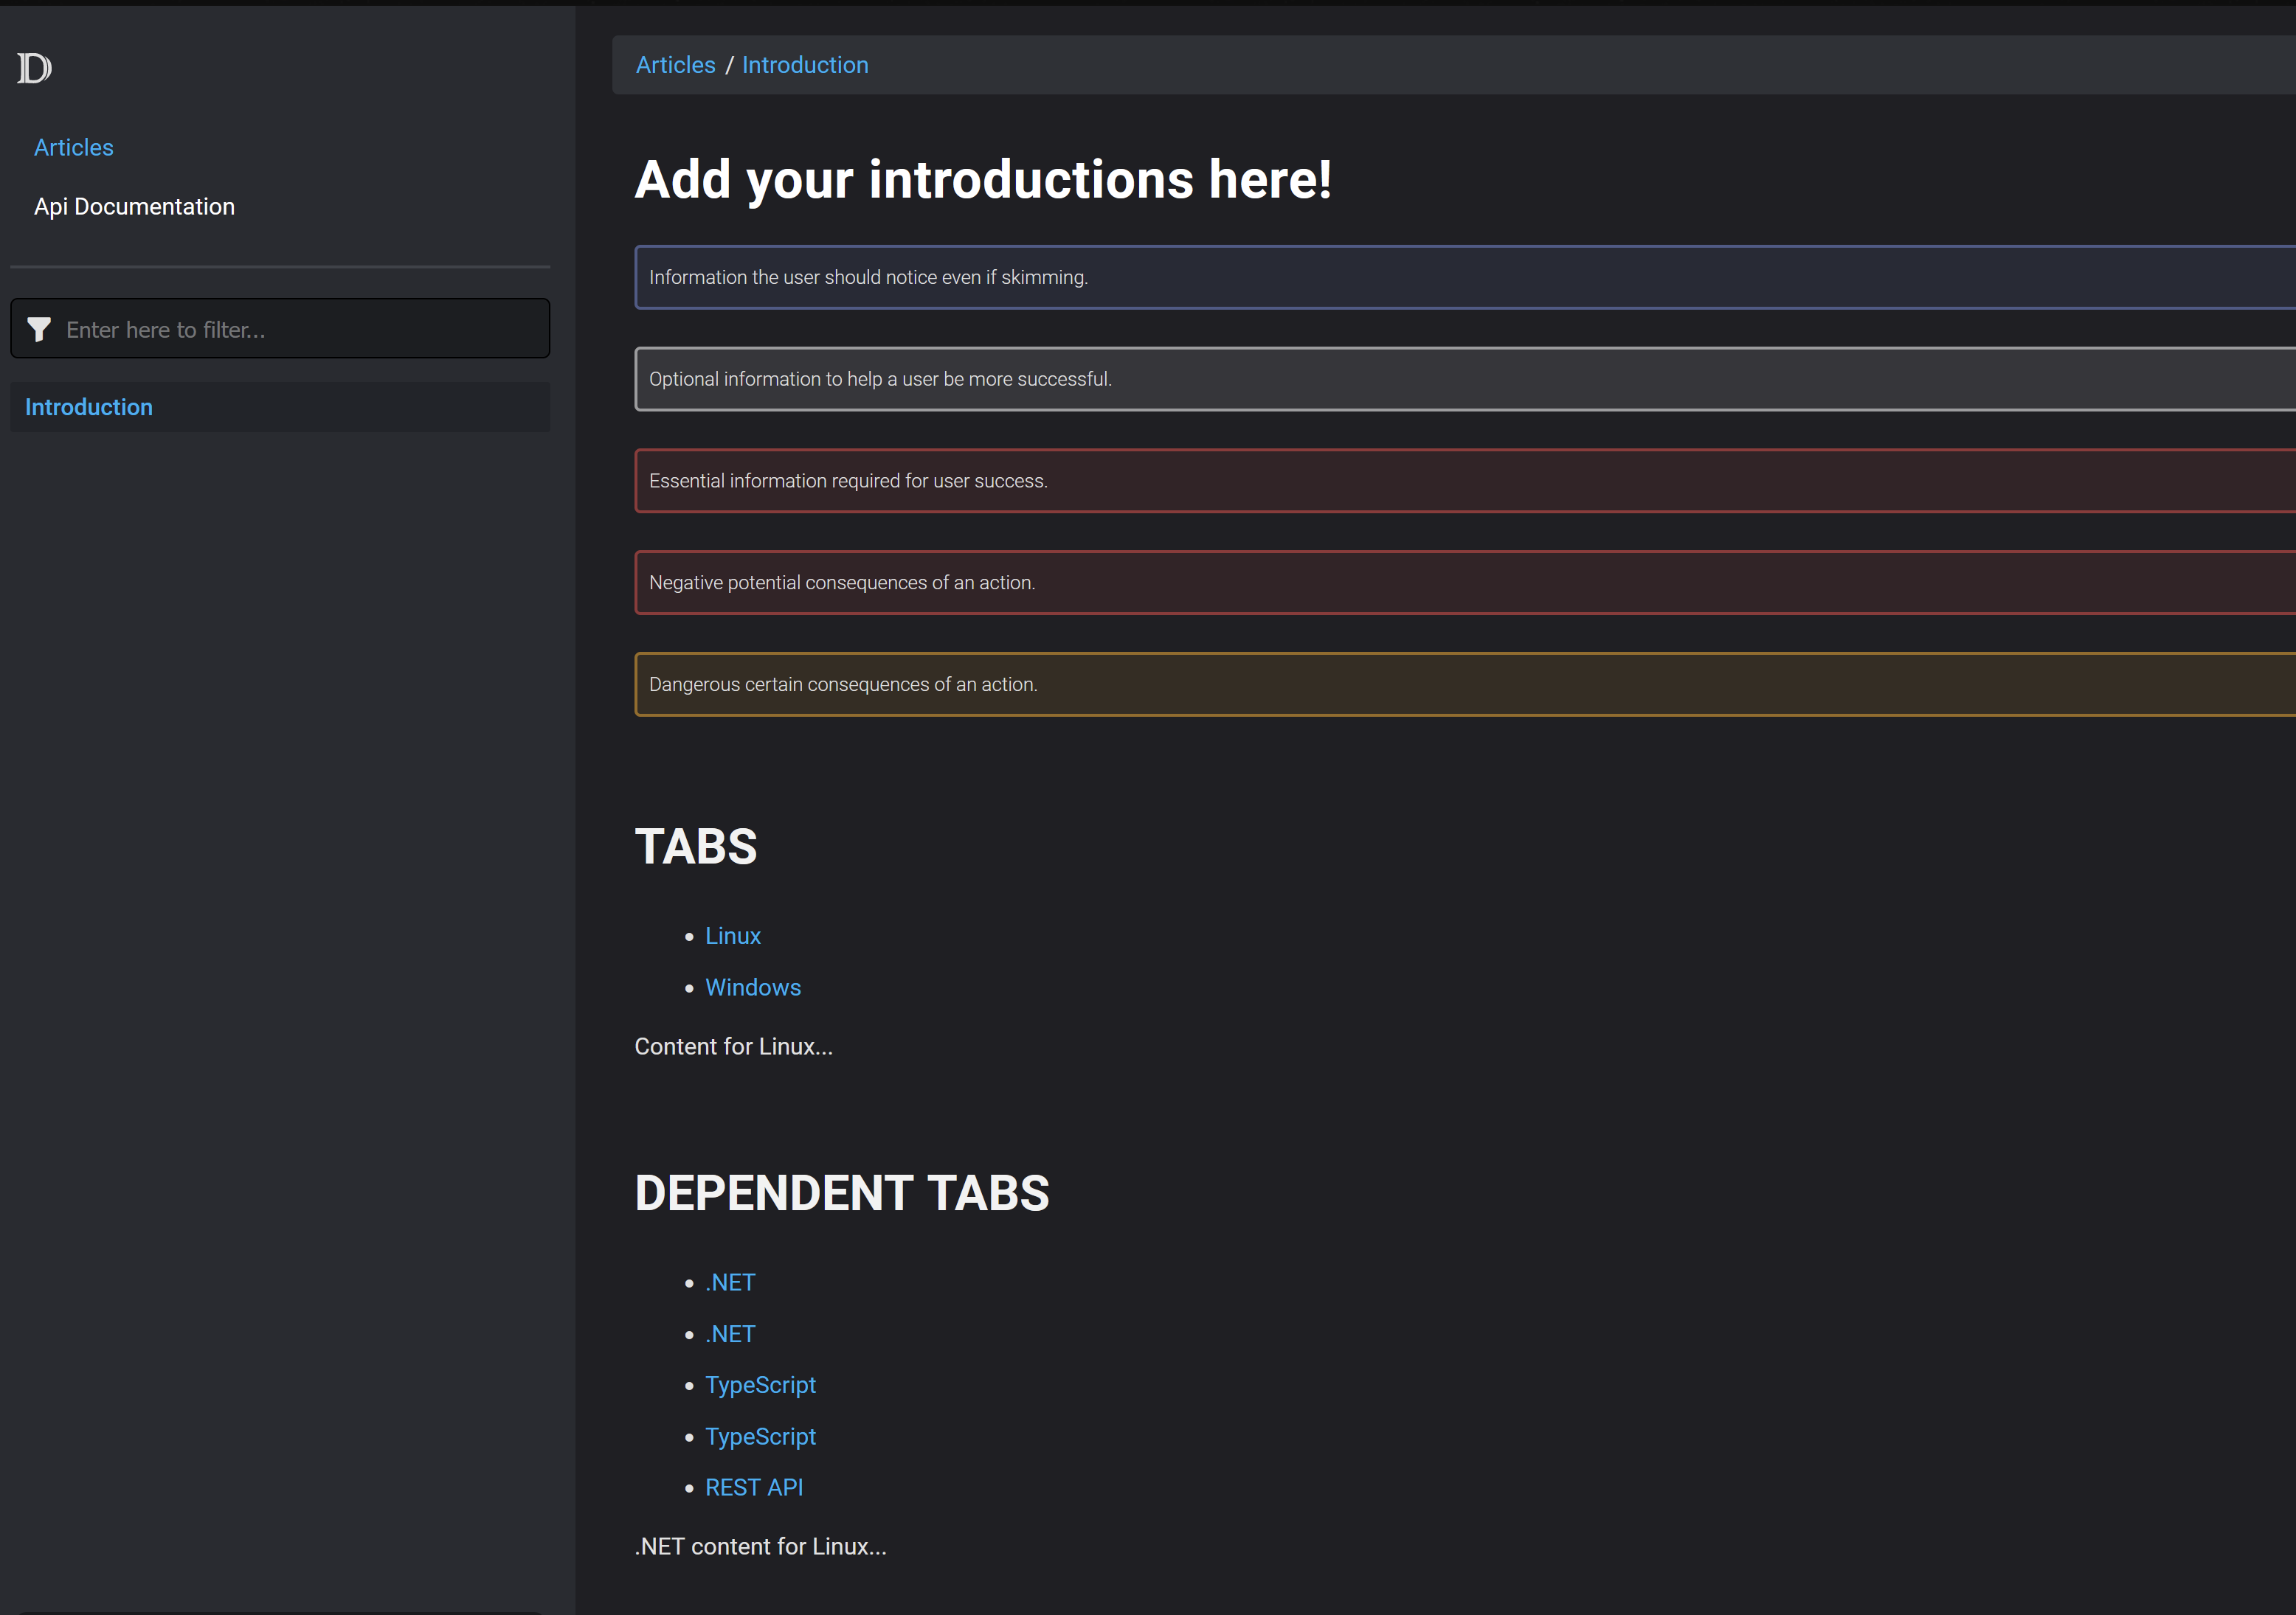Viewport: 2296px width, 1615px height.
Task: Select the first TypeScript dependent tab
Action: 760,1385
